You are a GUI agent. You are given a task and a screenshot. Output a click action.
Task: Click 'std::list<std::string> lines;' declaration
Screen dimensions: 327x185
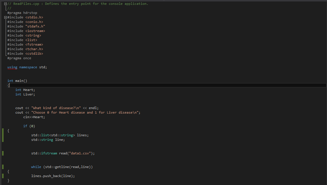pyautogui.click(x=60, y=135)
